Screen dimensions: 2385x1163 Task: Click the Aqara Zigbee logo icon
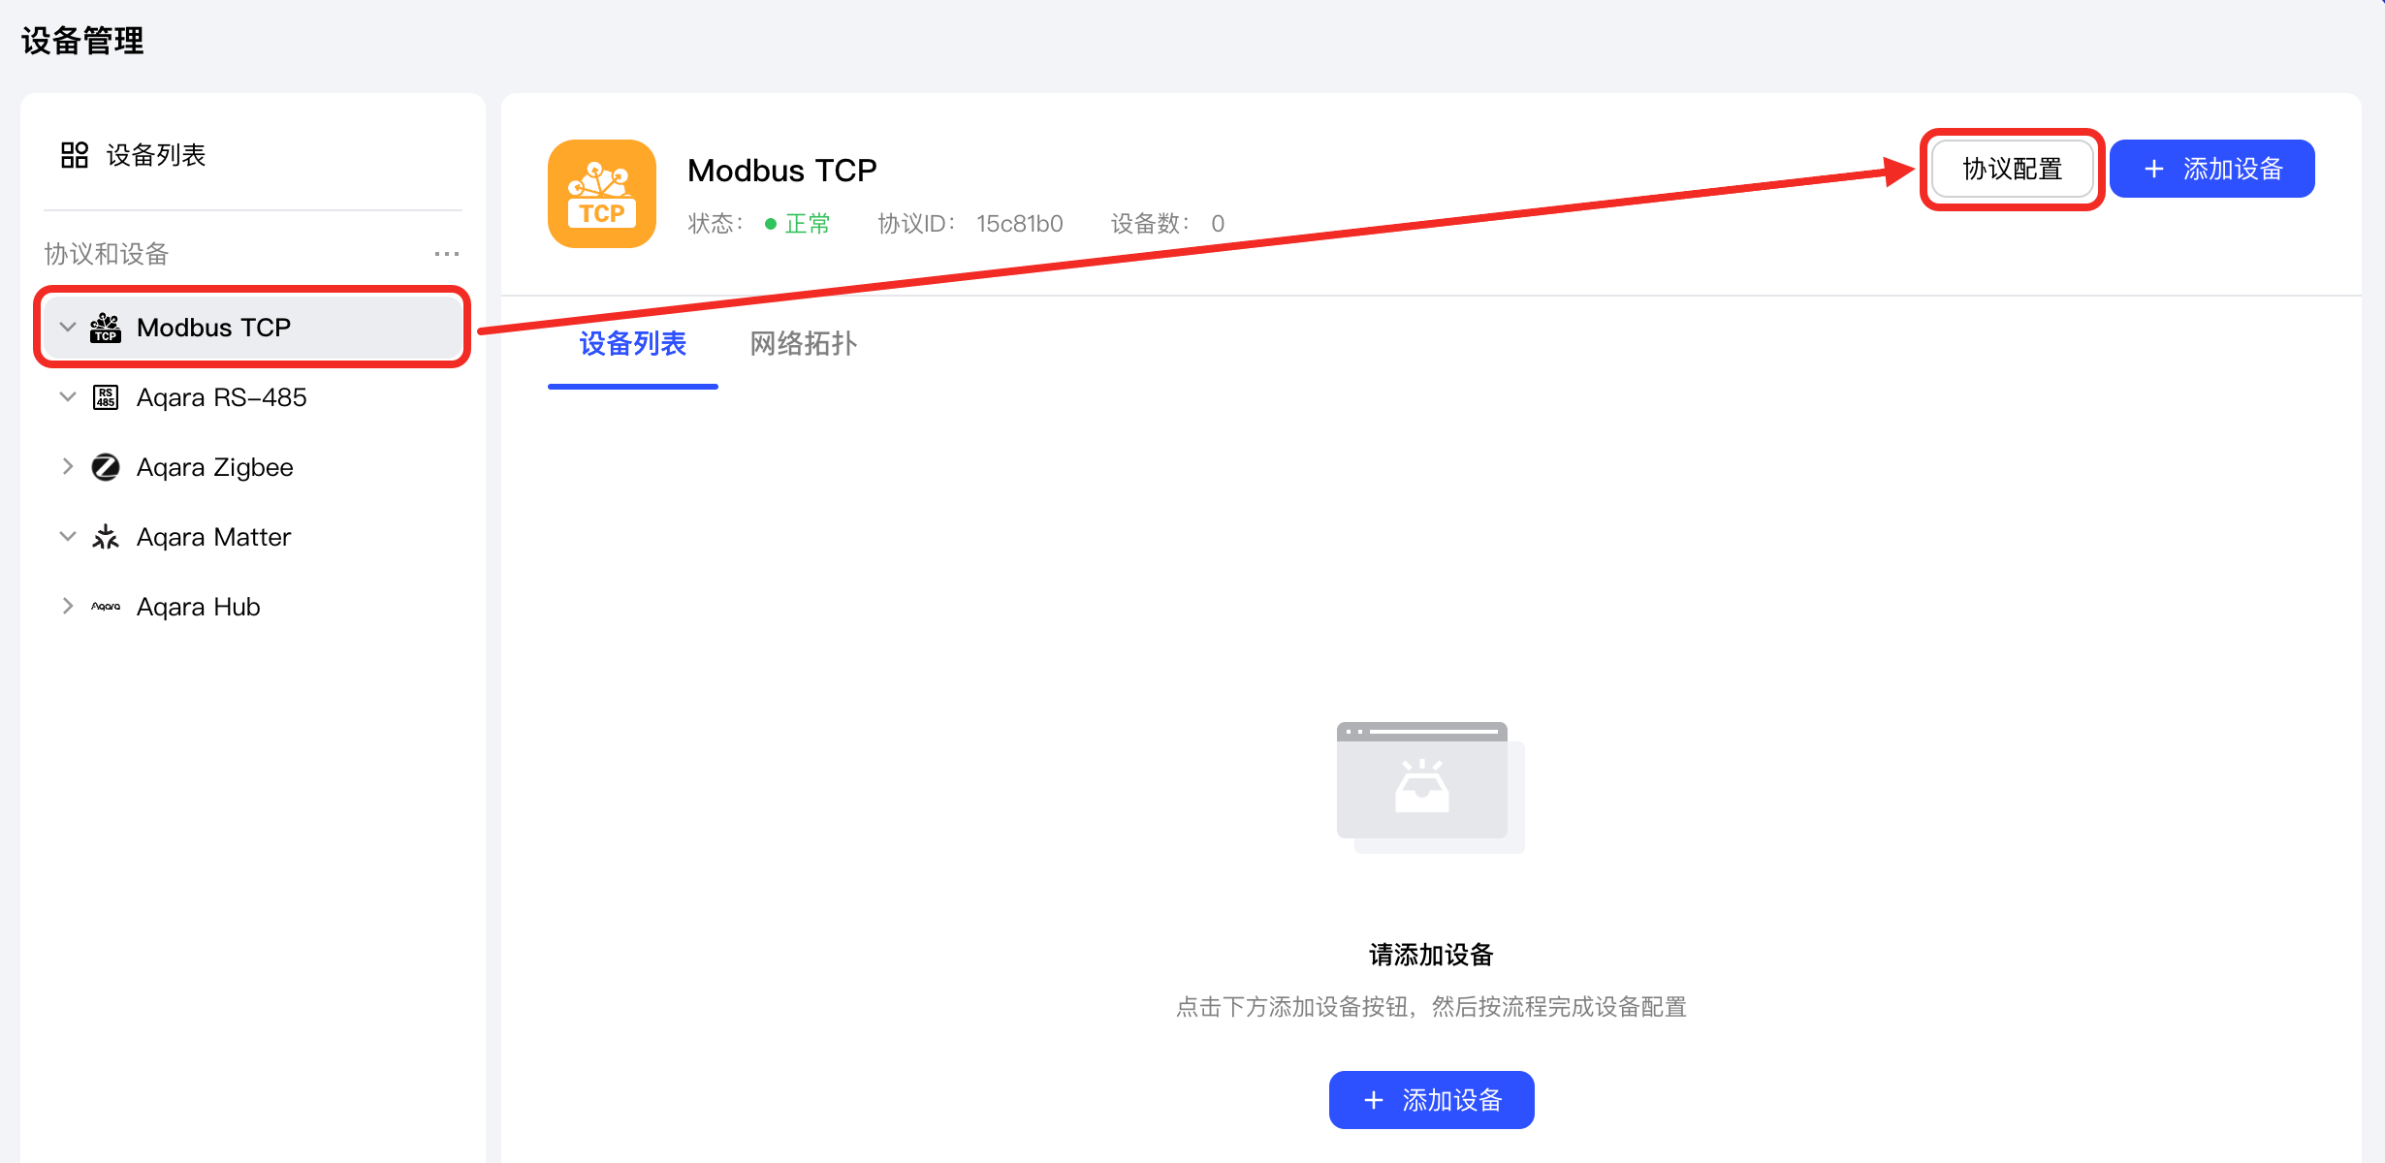click(106, 467)
